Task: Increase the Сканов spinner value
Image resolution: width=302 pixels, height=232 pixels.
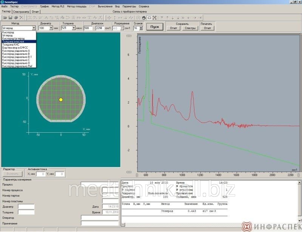Action: [x=141, y=27]
